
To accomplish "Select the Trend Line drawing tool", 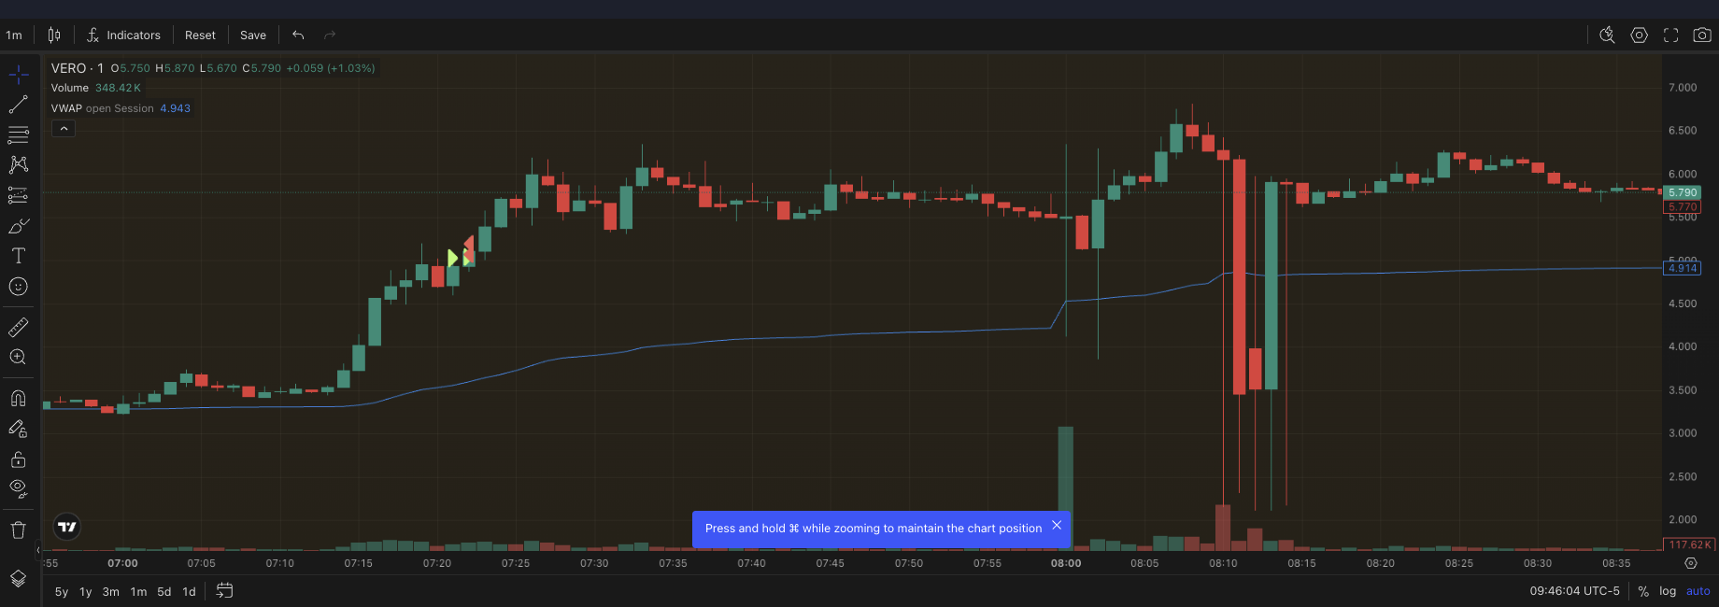I will [x=18, y=105].
